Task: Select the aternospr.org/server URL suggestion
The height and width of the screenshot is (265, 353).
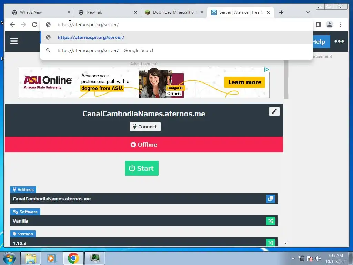Action: [176, 37]
